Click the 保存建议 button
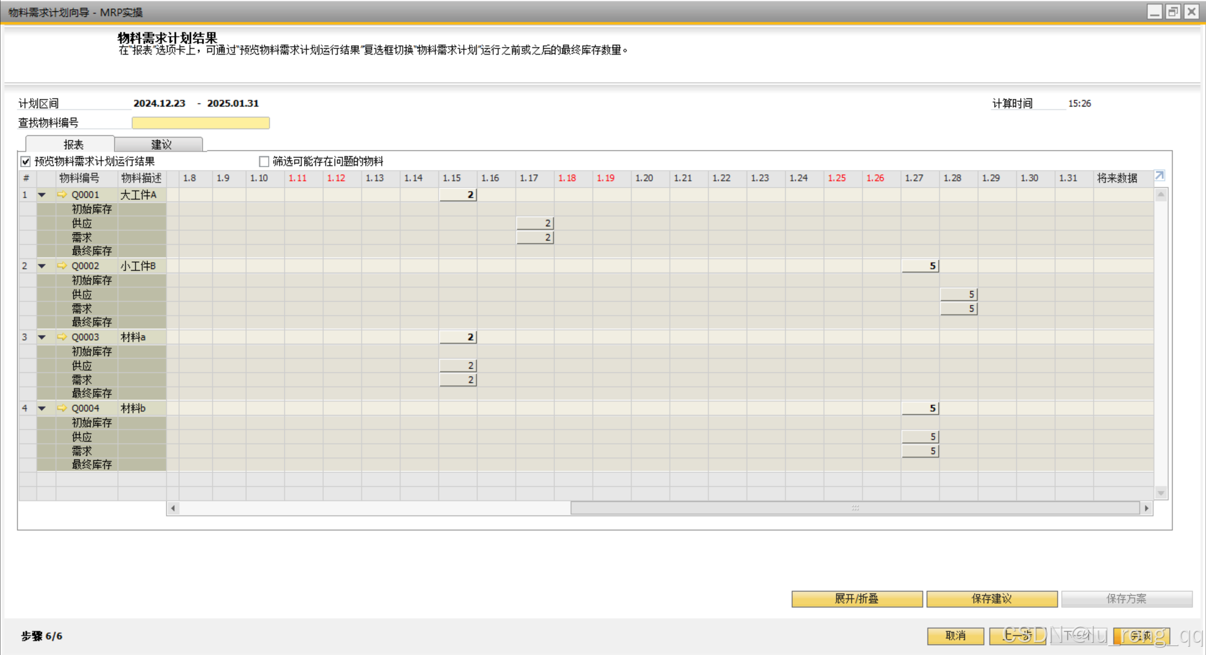The width and height of the screenshot is (1206, 655). 992,599
